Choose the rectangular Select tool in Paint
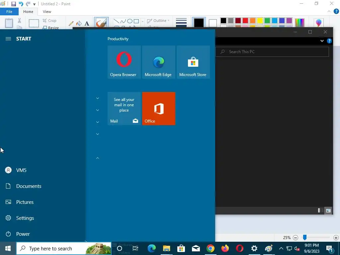Image resolution: width=340 pixels, height=255 pixels. point(34,24)
